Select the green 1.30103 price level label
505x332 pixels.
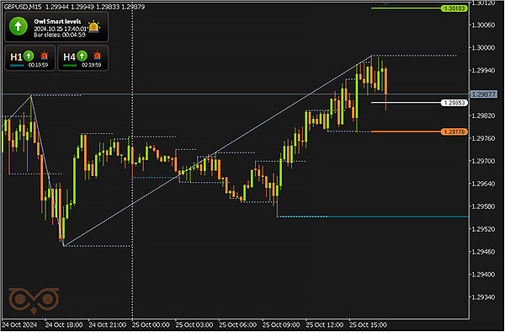pyautogui.click(x=454, y=8)
